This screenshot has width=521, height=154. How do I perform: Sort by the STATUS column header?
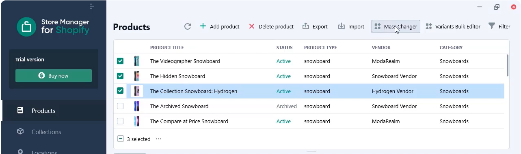tap(284, 48)
